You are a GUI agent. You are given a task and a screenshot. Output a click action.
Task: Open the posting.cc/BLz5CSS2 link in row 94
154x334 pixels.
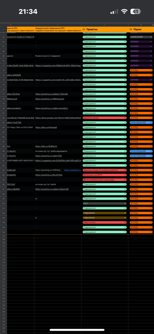click(49, 175)
